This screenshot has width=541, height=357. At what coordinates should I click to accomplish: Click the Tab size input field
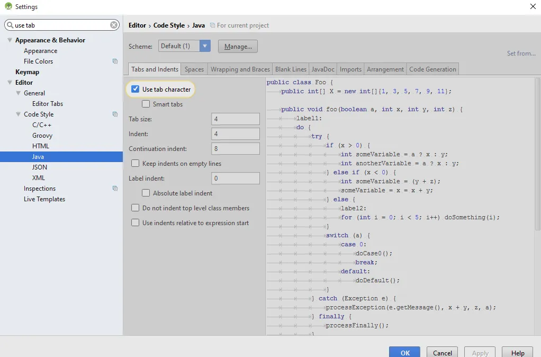(236, 119)
